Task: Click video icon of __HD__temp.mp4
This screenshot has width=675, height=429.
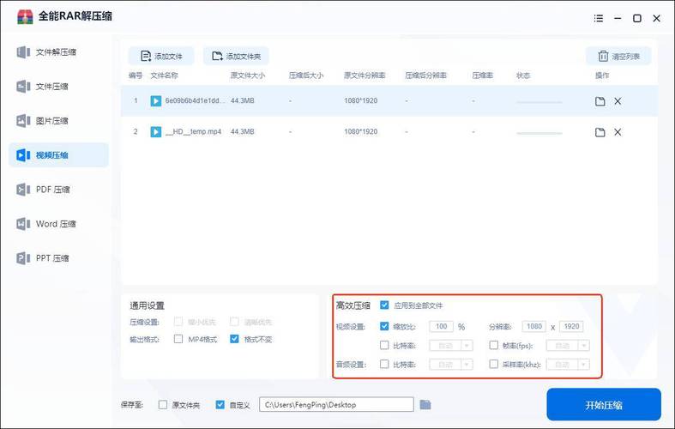Action: coord(156,132)
